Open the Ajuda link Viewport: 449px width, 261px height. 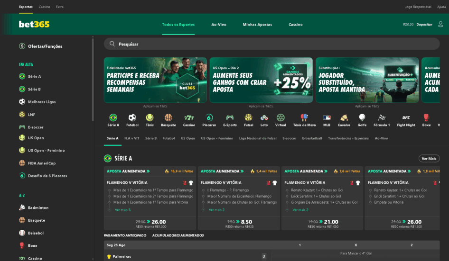(441, 7)
